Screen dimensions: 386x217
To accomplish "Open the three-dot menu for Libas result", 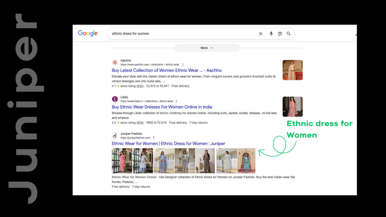I will pyautogui.click(x=176, y=101).
